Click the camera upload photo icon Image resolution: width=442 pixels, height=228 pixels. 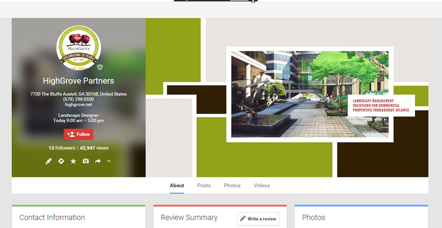coord(85,161)
